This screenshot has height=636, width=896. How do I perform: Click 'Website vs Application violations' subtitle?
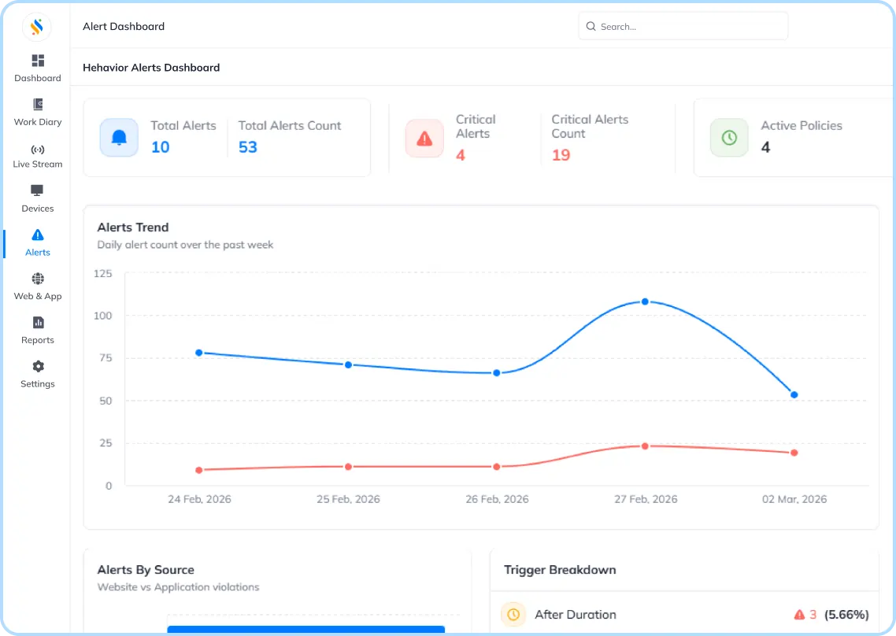click(x=178, y=587)
